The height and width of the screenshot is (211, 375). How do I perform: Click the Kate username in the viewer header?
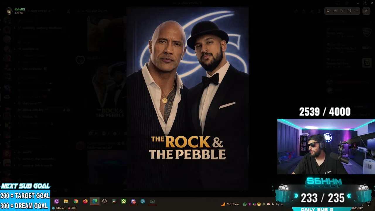[x=20, y=9]
